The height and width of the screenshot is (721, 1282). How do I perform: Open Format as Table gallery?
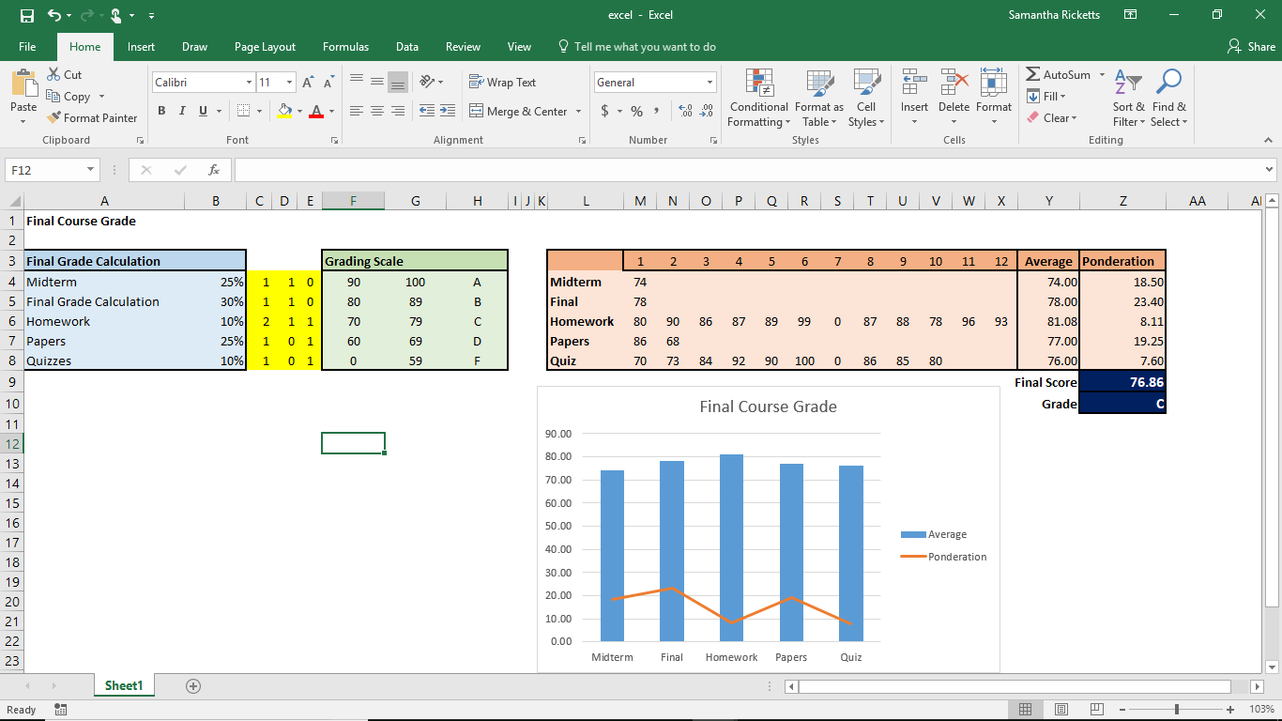tap(819, 98)
